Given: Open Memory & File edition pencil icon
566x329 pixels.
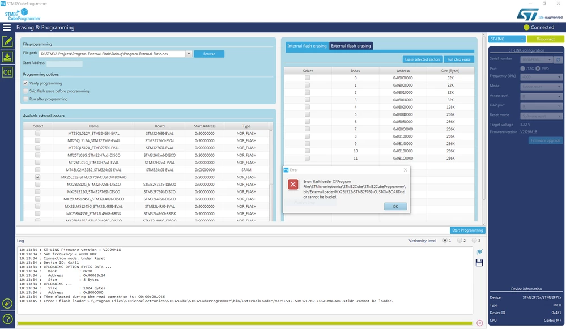Looking at the screenshot, I should click(x=7, y=42).
